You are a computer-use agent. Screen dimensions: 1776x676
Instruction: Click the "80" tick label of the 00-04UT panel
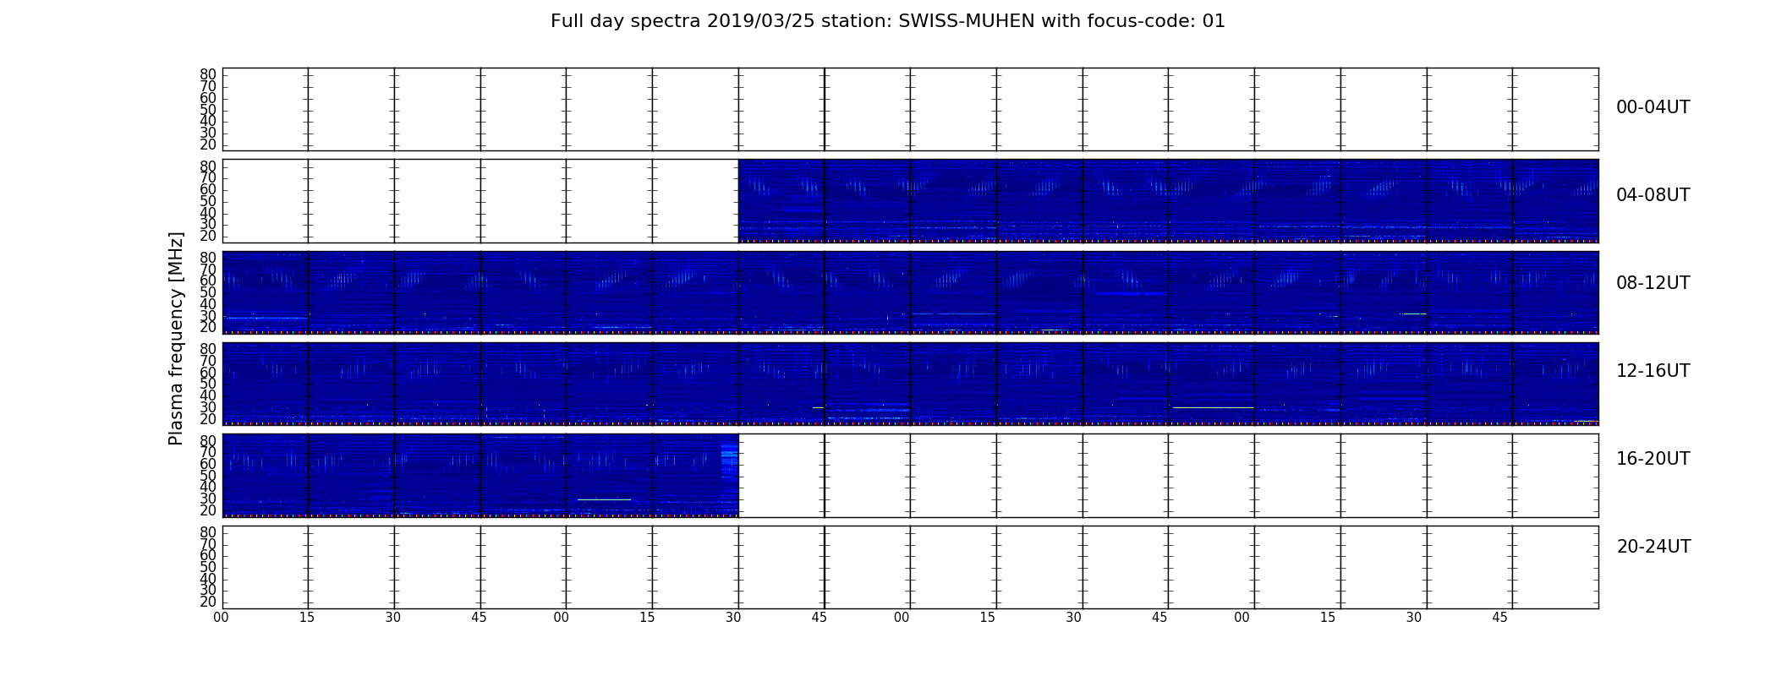point(208,74)
